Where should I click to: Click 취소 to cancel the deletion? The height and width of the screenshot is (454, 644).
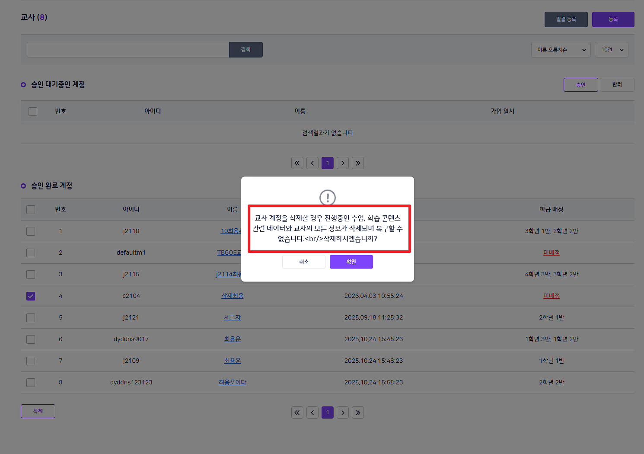[303, 262]
